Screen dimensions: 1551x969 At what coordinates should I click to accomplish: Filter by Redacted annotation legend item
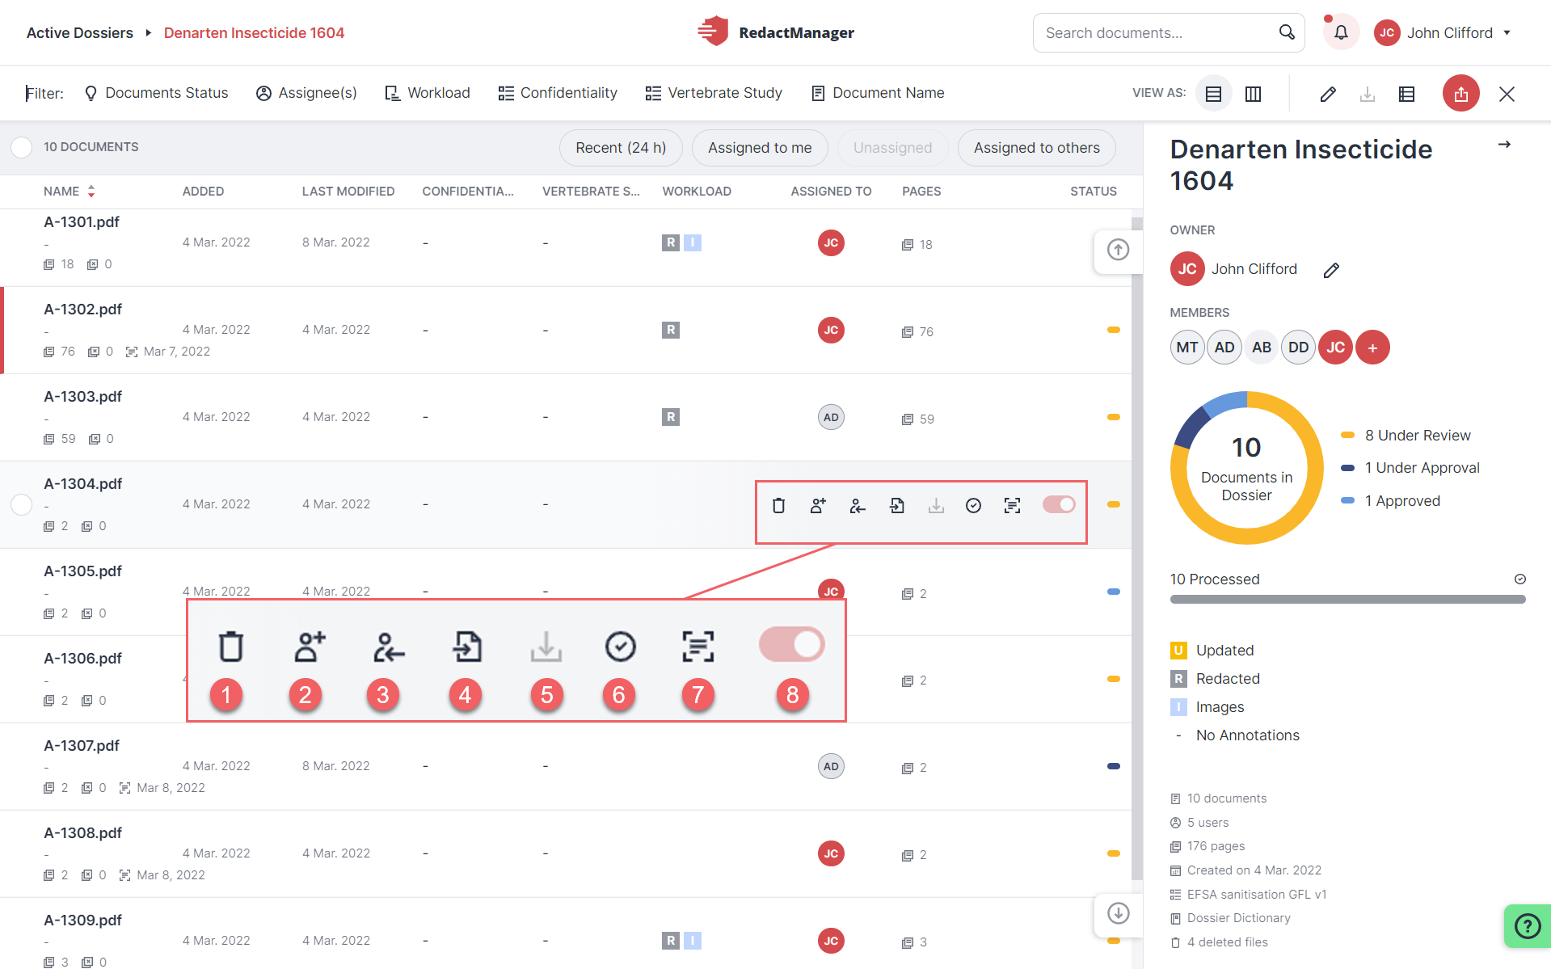click(1215, 679)
